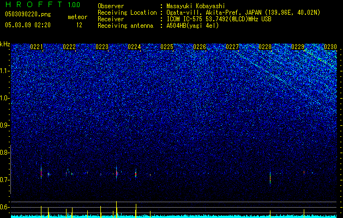Click the 0225 time marker label
The height and width of the screenshot is (218, 343).
[x=167, y=47]
